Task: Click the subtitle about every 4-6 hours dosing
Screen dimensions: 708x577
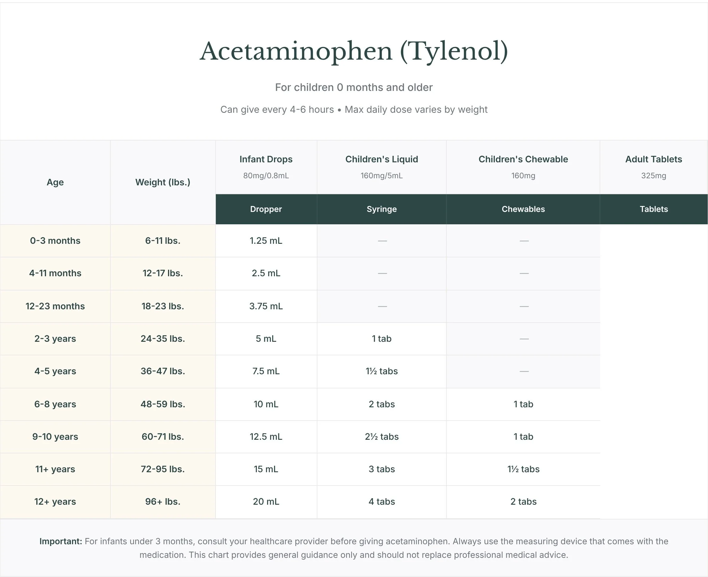Action: click(354, 109)
